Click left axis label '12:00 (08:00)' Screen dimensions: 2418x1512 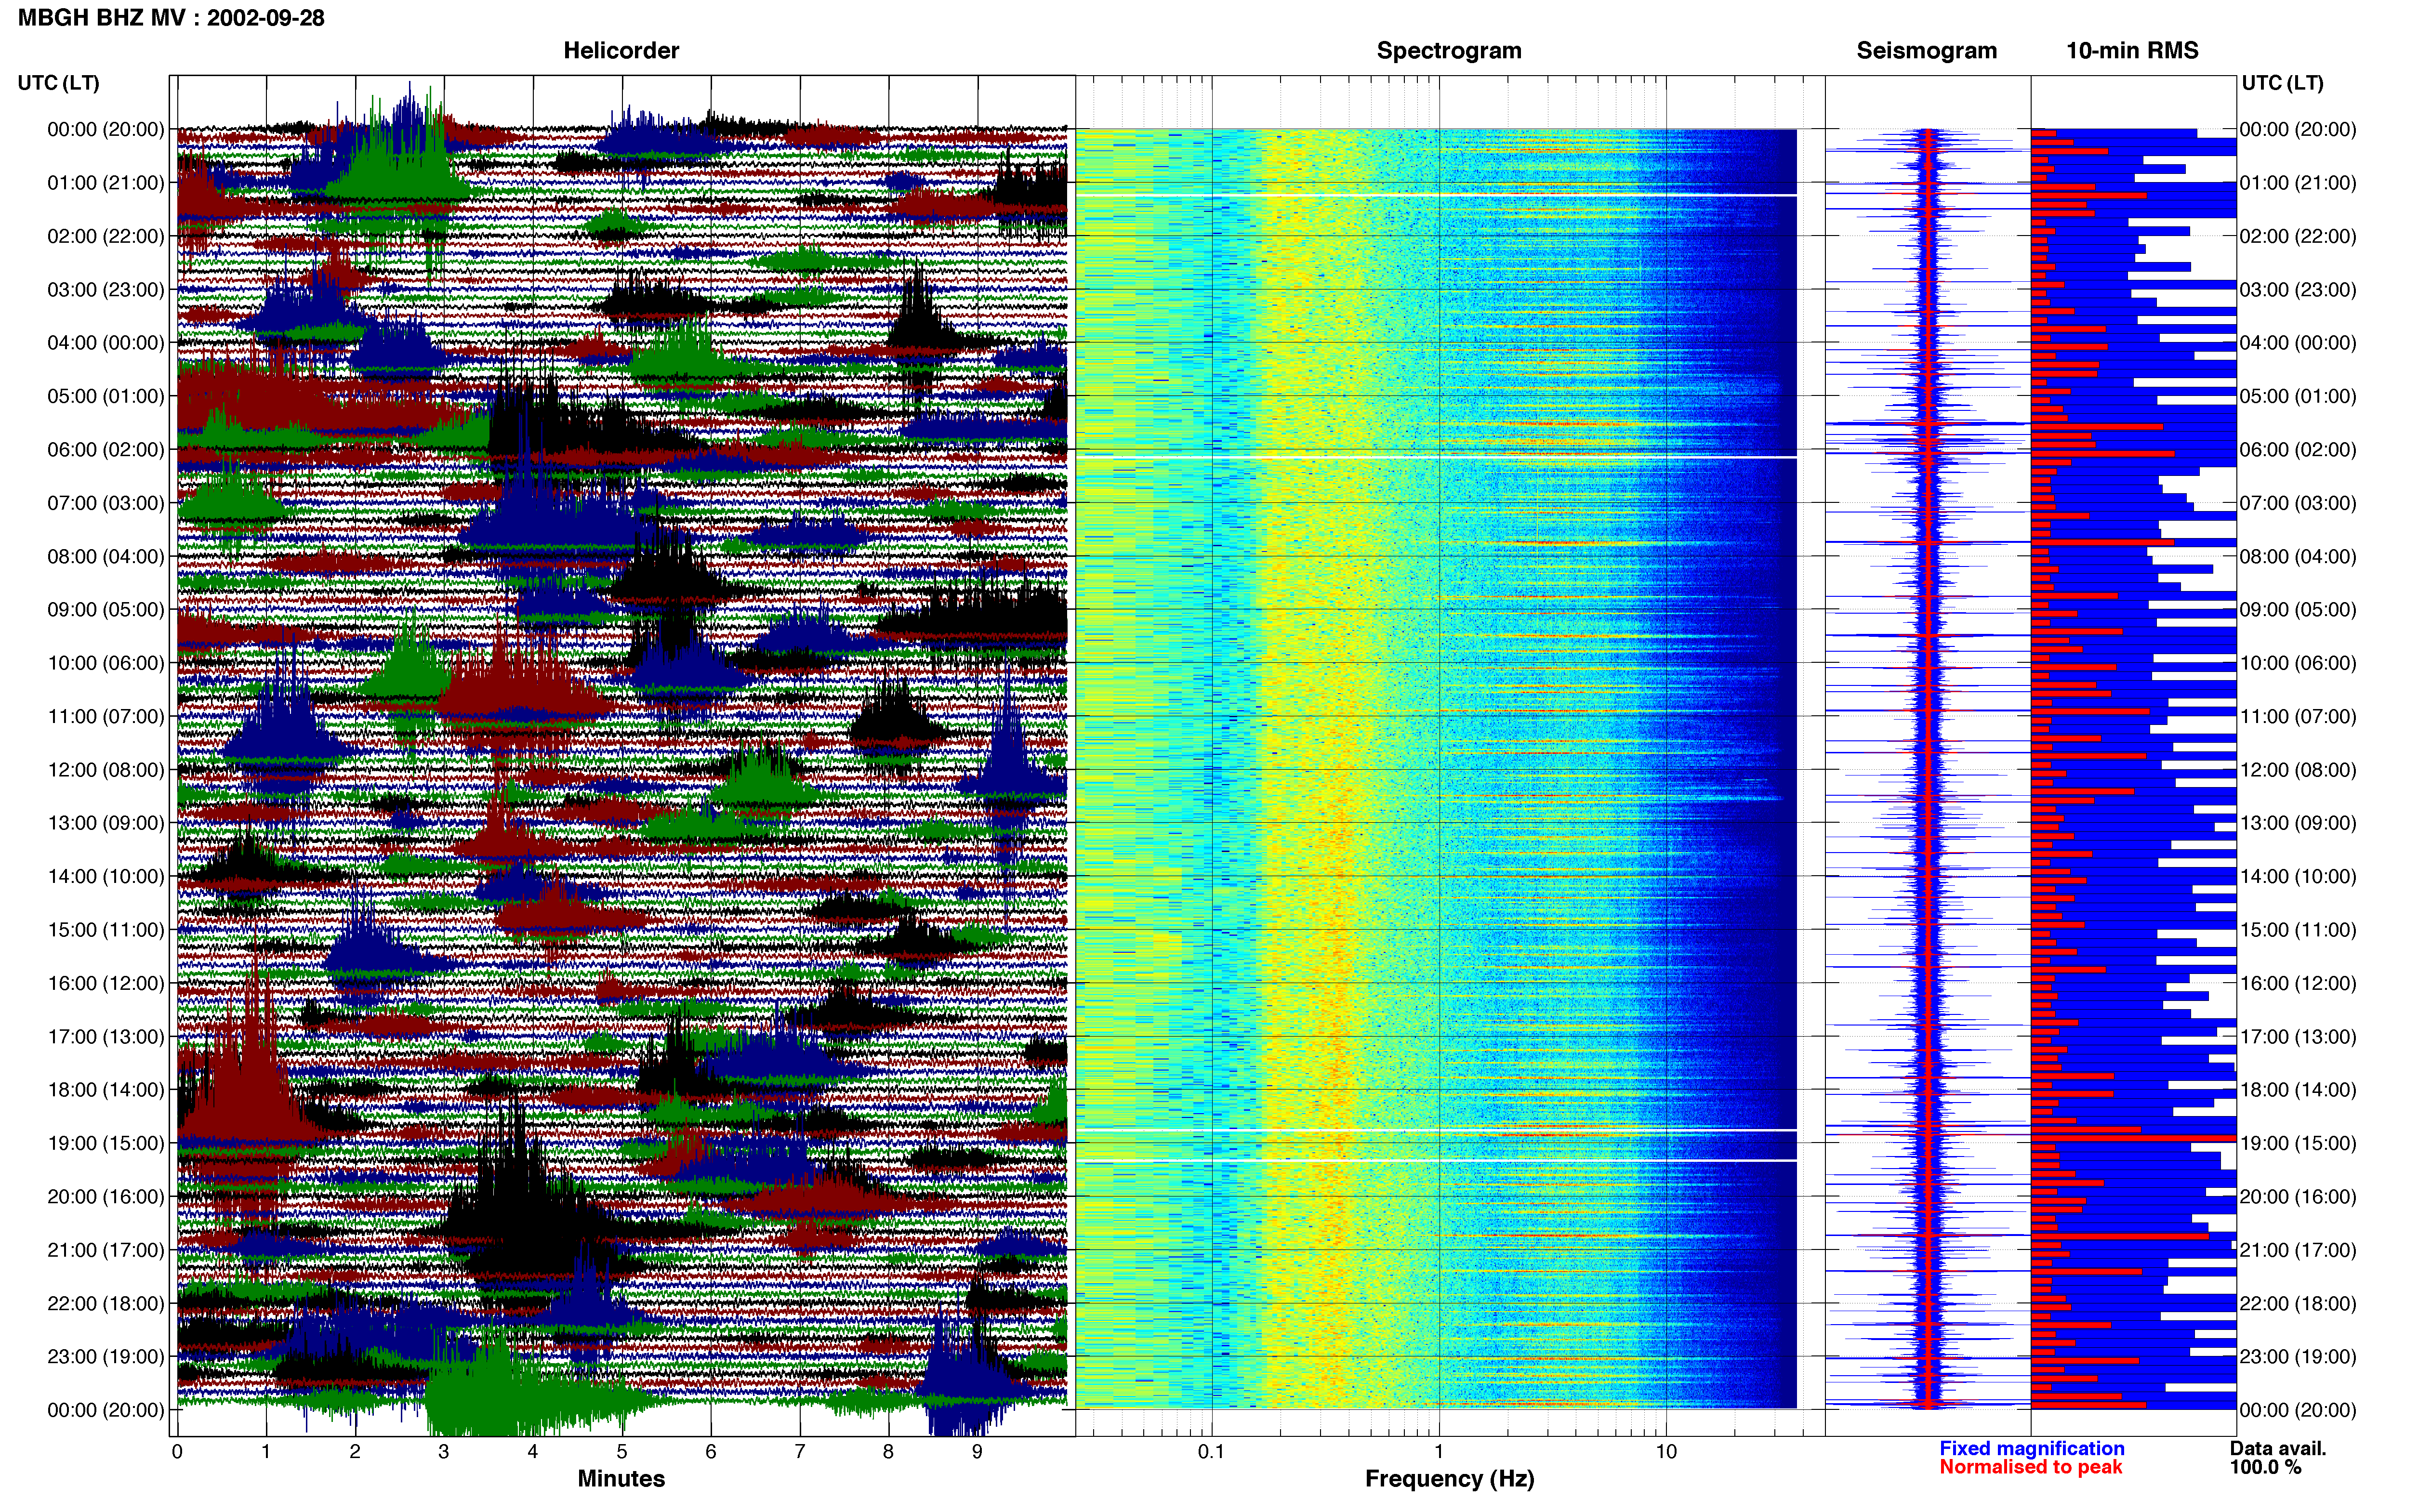[x=106, y=770]
